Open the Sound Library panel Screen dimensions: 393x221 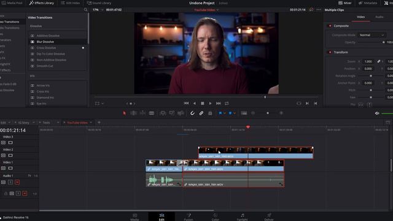point(99,3)
